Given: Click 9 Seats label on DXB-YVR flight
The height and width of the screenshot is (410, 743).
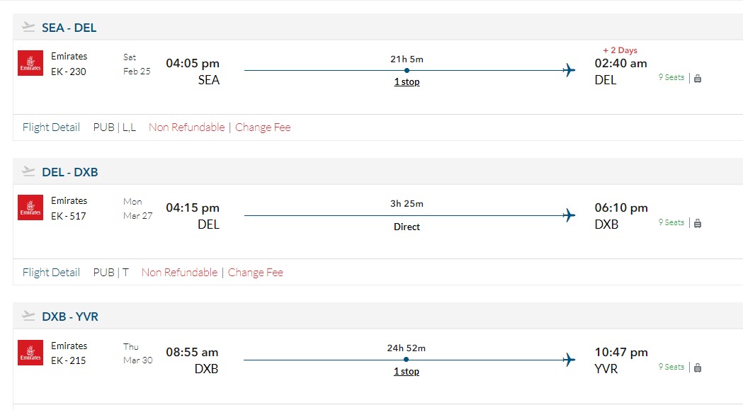Looking at the screenshot, I should pos(671,367).
